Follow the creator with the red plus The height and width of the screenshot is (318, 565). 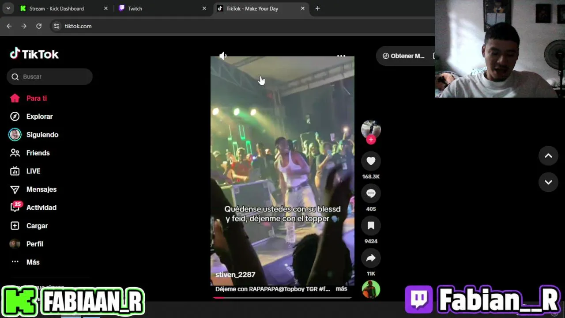pos(371,140)
